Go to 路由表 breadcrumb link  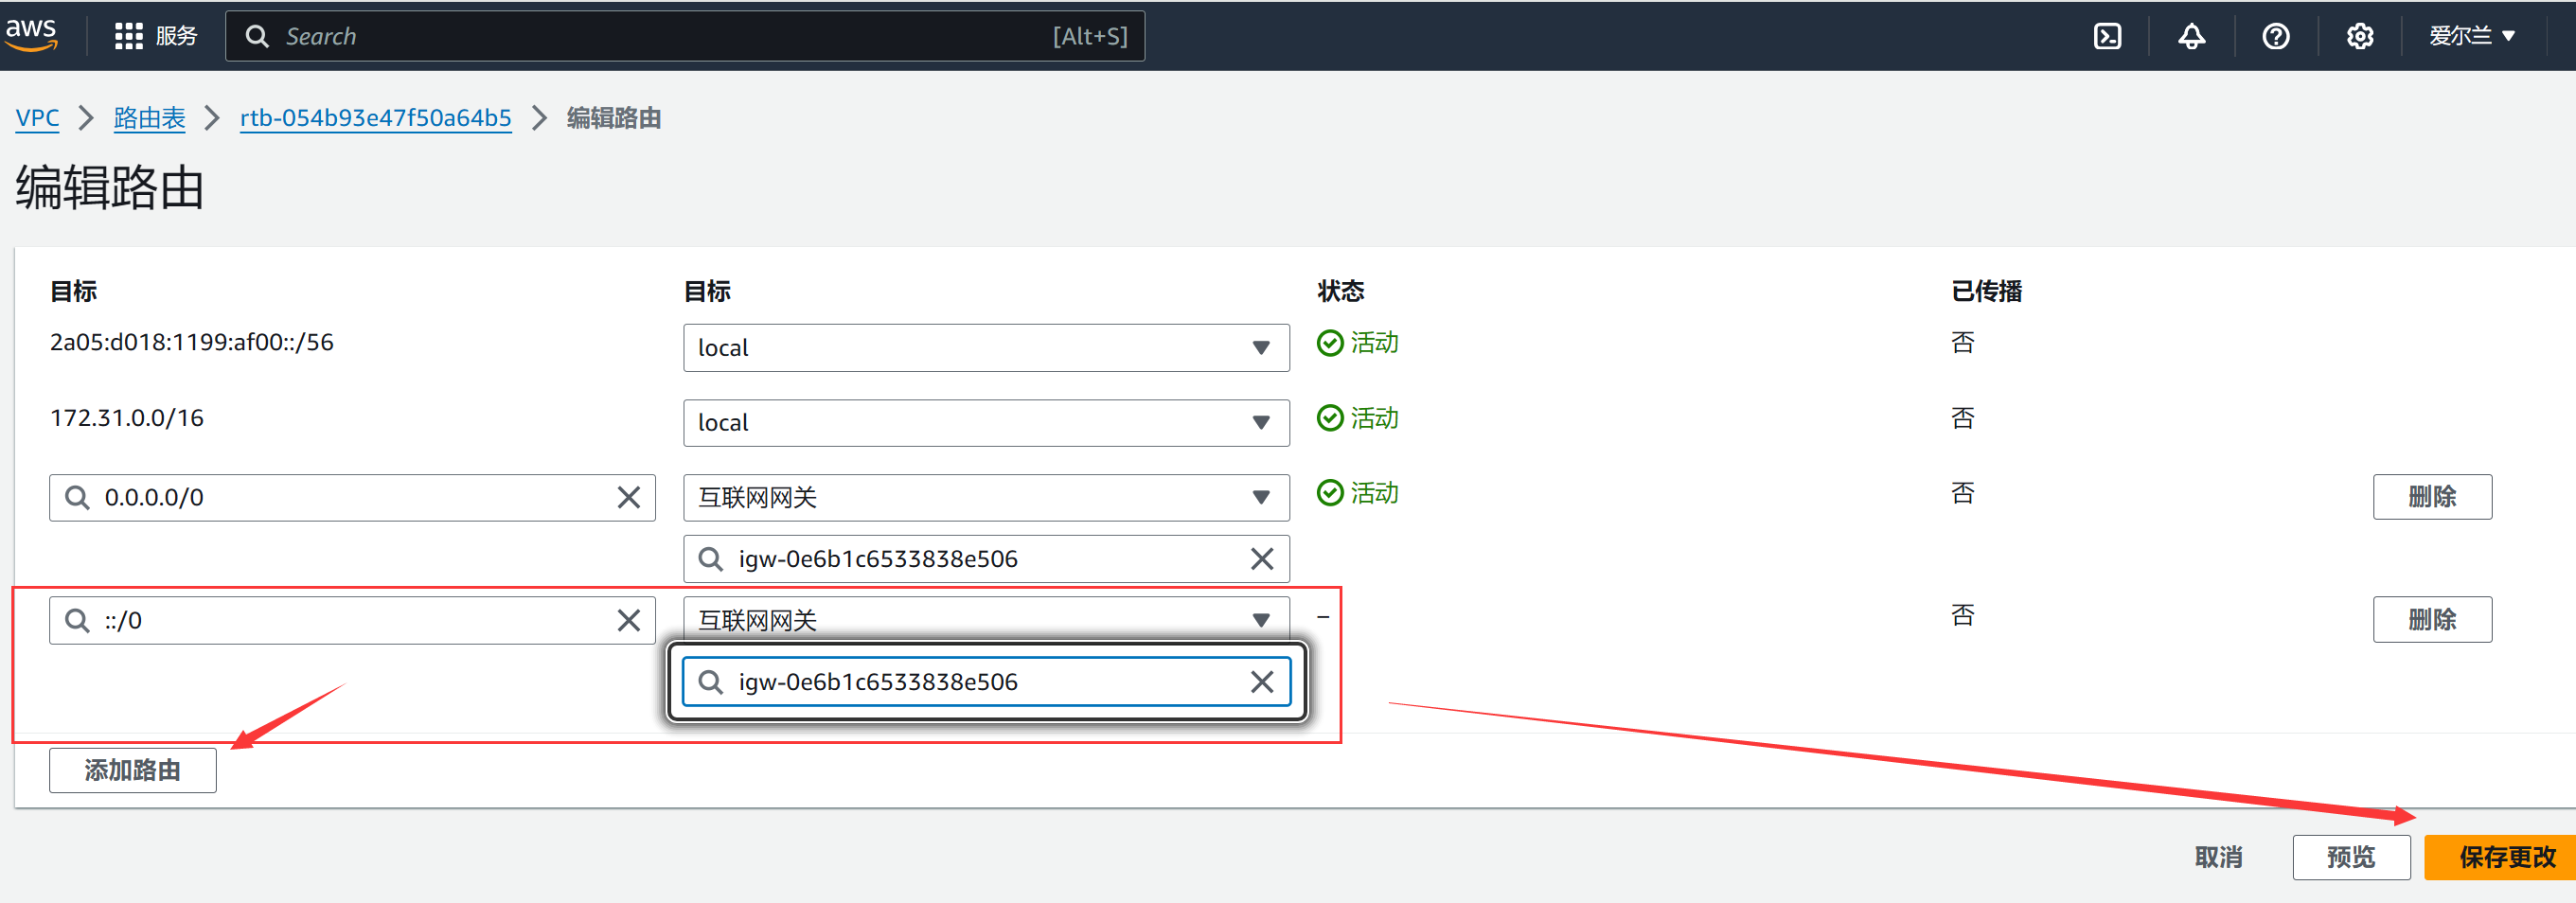tap(150, 118)
